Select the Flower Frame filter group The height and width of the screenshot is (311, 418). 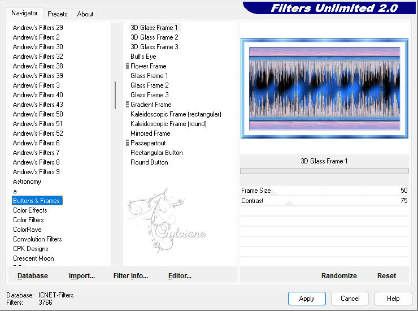coord(148,66)
